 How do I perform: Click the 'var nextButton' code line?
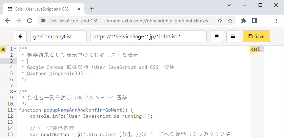pos(130,134)
